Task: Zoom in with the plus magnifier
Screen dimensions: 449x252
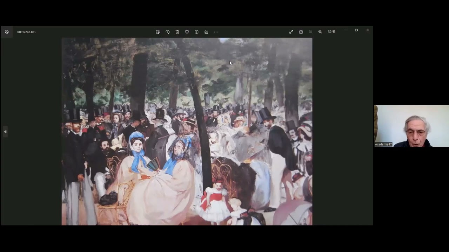Action: point(320,32)
